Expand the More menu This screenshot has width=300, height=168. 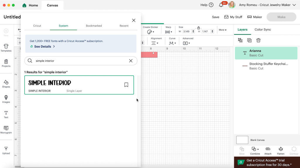223,30
